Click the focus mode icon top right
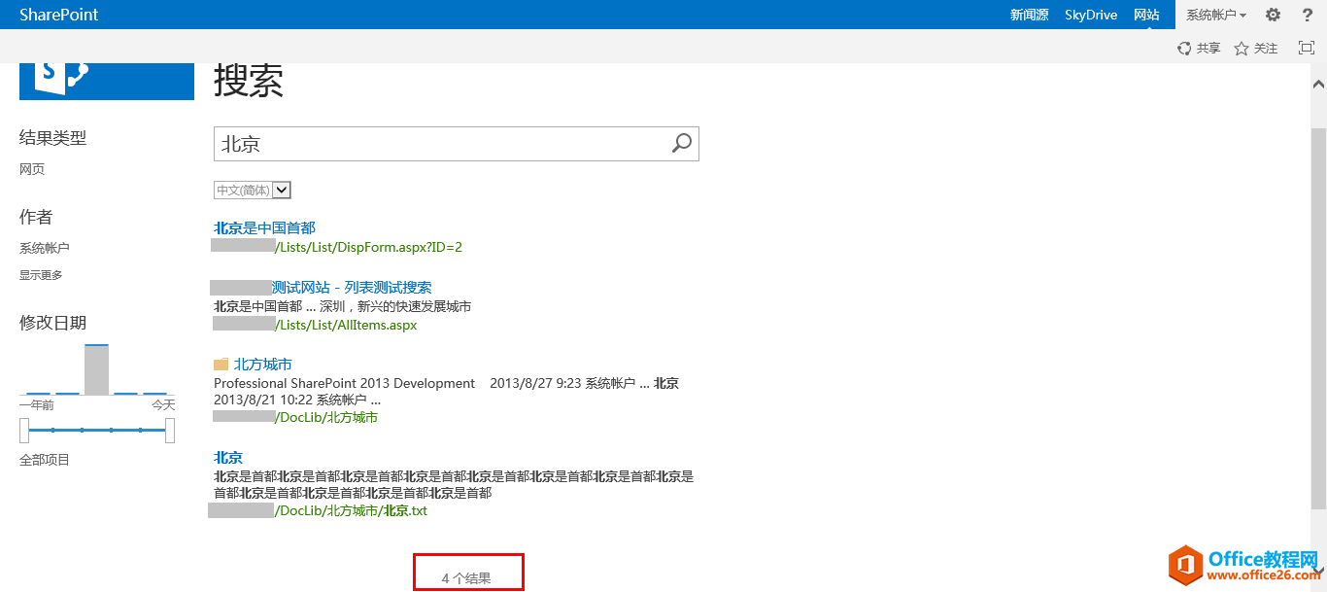 [1306, 47]
